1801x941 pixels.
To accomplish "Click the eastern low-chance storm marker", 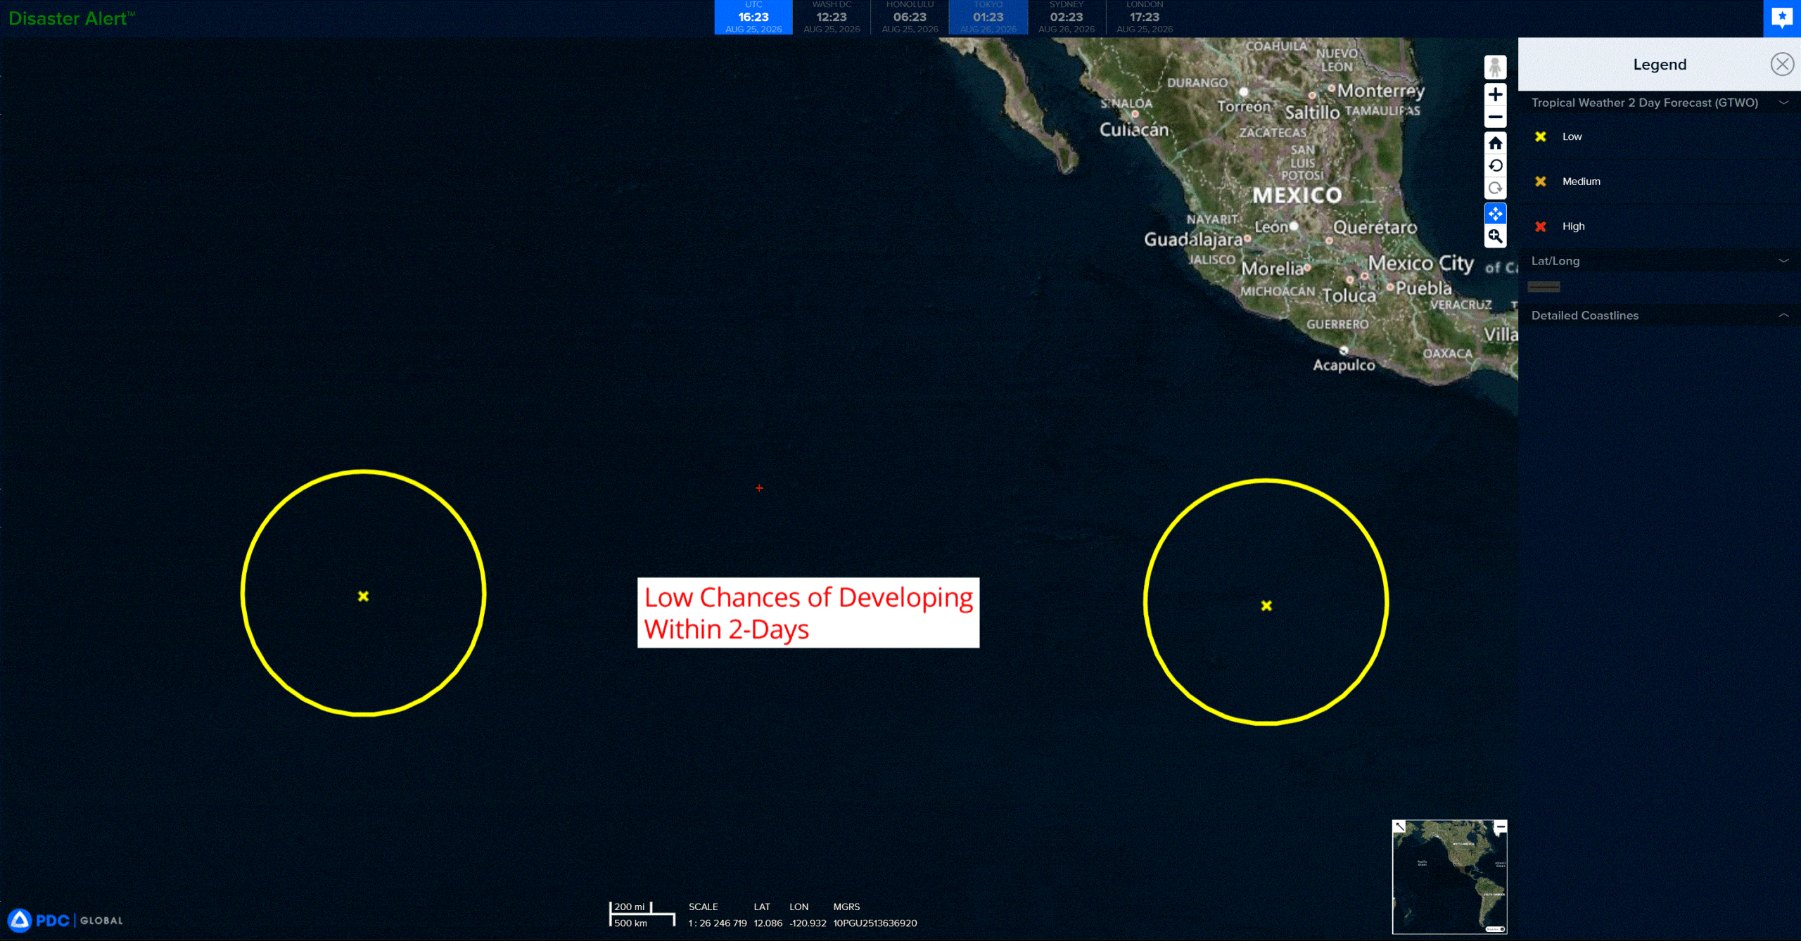I will tap(1266, 606).
